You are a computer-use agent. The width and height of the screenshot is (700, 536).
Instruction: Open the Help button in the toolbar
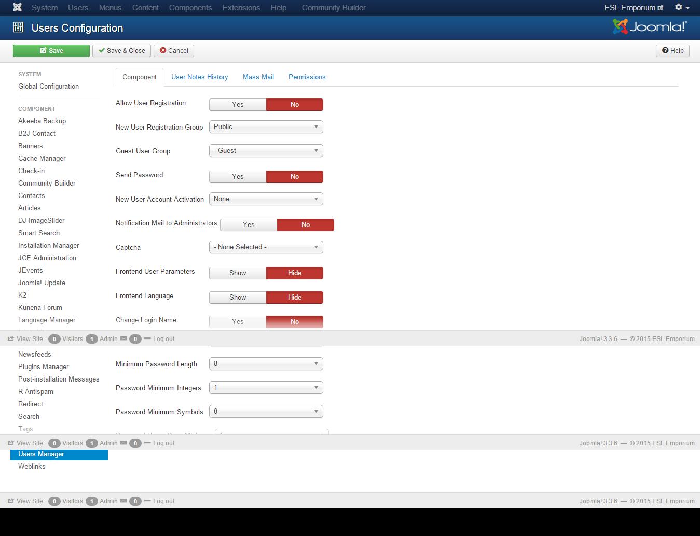(673, 51)
